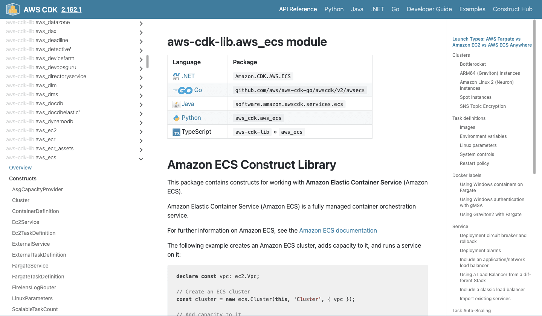Expand the aws_devopsguru module chevron

(x=141, y=68)
